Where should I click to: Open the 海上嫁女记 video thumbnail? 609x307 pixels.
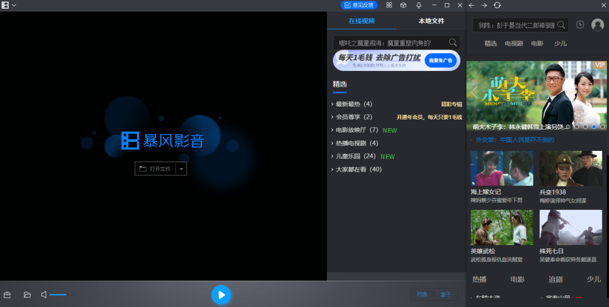(x=502, y=168)
